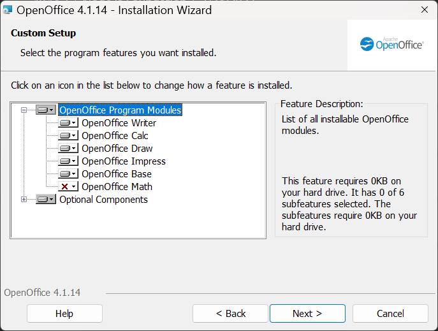Select the OpenOffice Impress label
Viewport: 438px width, 331px height.
pos(123,161)
